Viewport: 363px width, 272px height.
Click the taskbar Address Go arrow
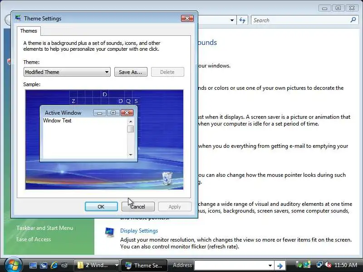point(280,266)
